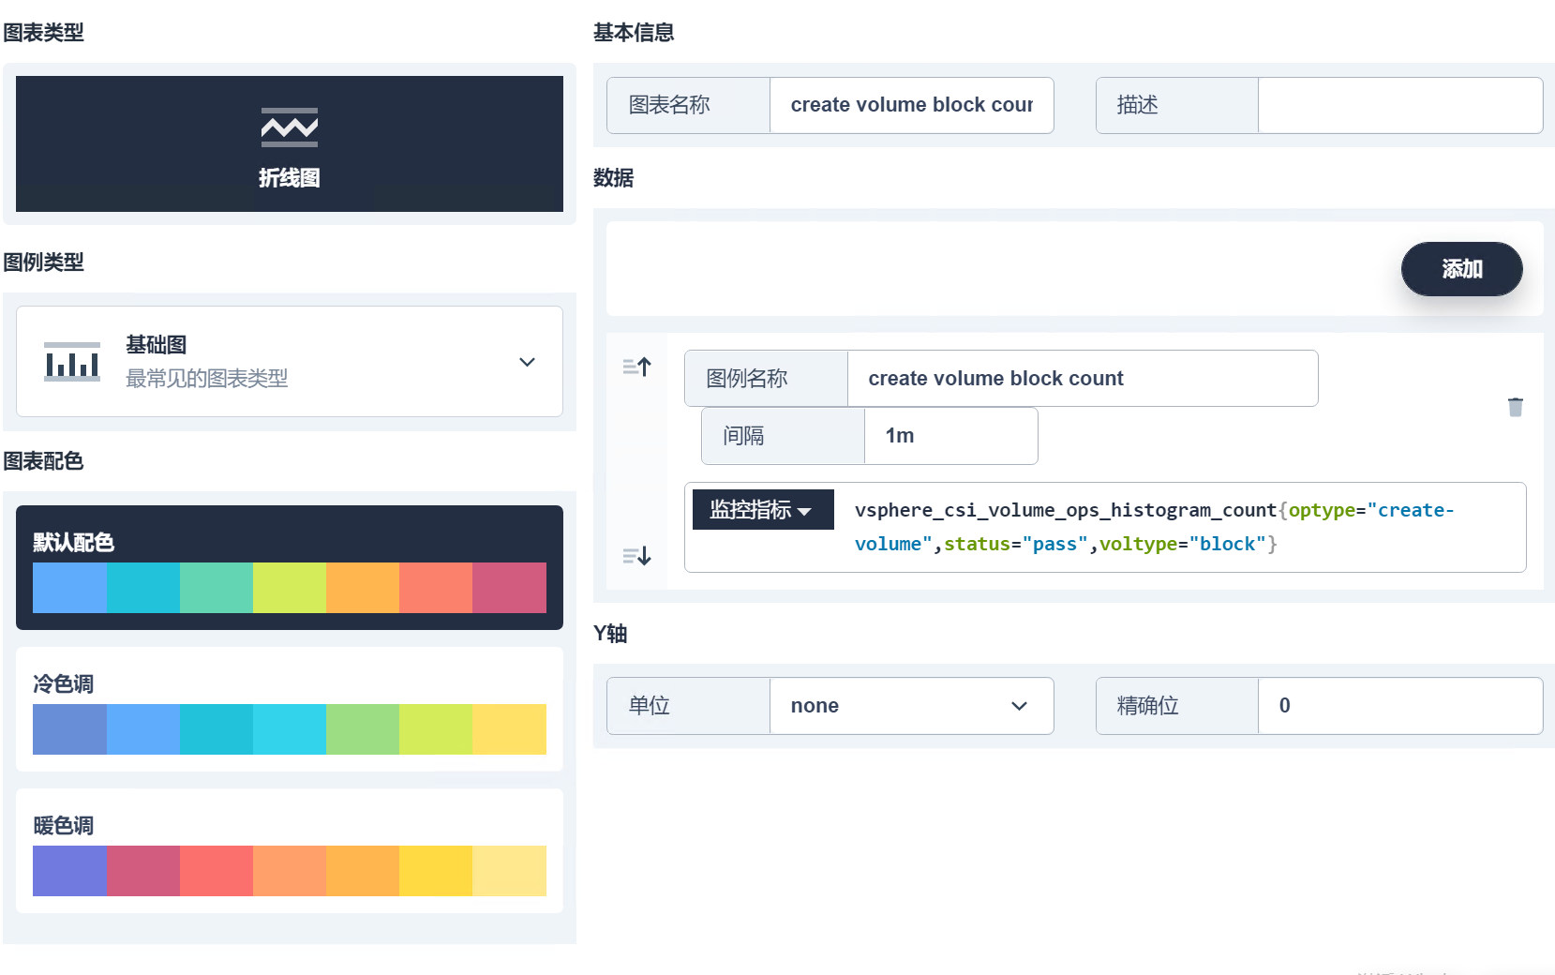Click the 精确位 precision input field
Image resolution: width=1555 pixels, height=975 pixels.
click(1399, 706)
